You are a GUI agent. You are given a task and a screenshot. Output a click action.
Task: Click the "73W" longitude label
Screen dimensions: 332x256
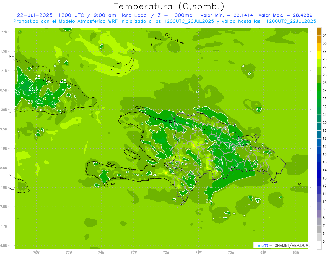click(134, 252)
